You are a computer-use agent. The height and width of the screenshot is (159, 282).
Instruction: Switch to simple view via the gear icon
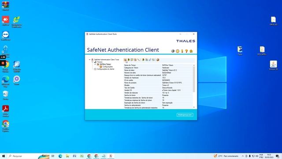[173, 51]
